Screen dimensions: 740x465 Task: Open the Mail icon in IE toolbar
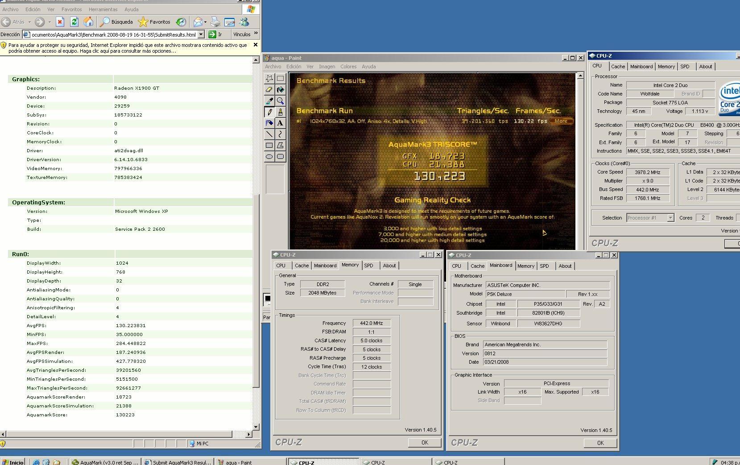point(198,21)
